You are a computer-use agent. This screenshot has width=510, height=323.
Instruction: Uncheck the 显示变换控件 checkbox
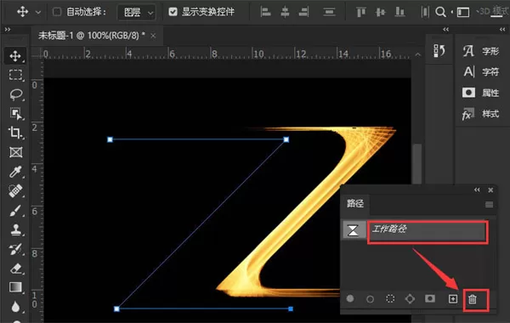coord(173,12)
